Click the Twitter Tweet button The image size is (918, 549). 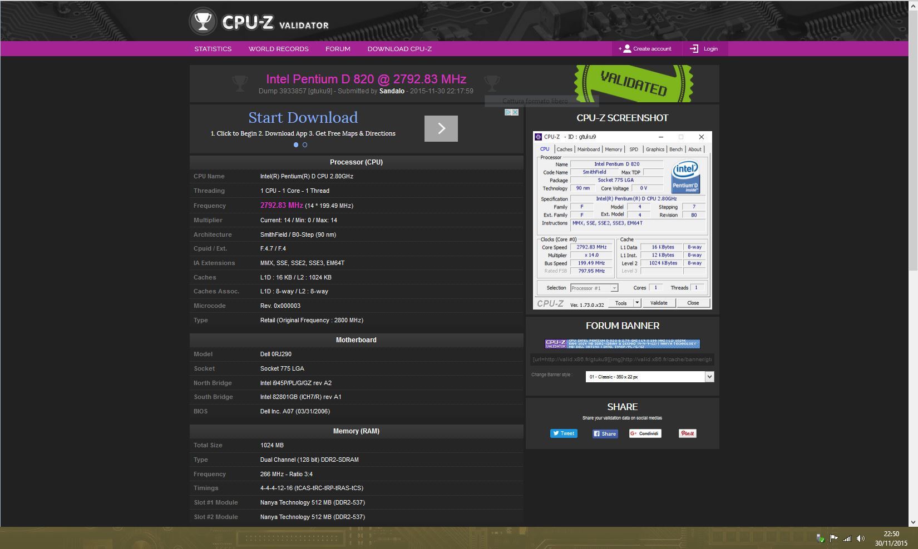tap(564, 433)
